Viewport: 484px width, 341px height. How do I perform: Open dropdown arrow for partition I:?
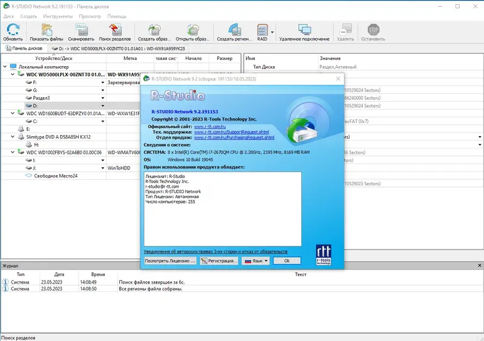[103, 160]
